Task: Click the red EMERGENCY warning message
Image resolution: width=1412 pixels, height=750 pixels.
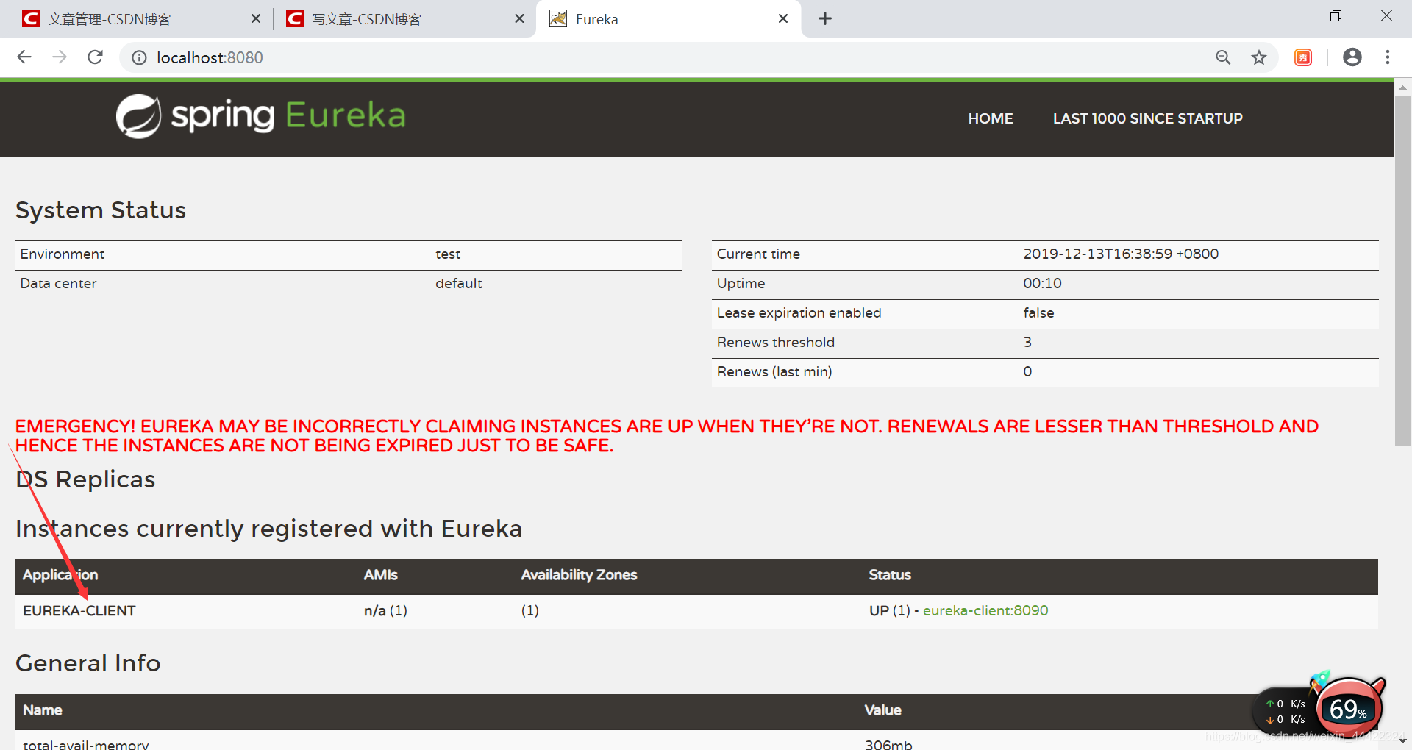Action: point(667,436)
